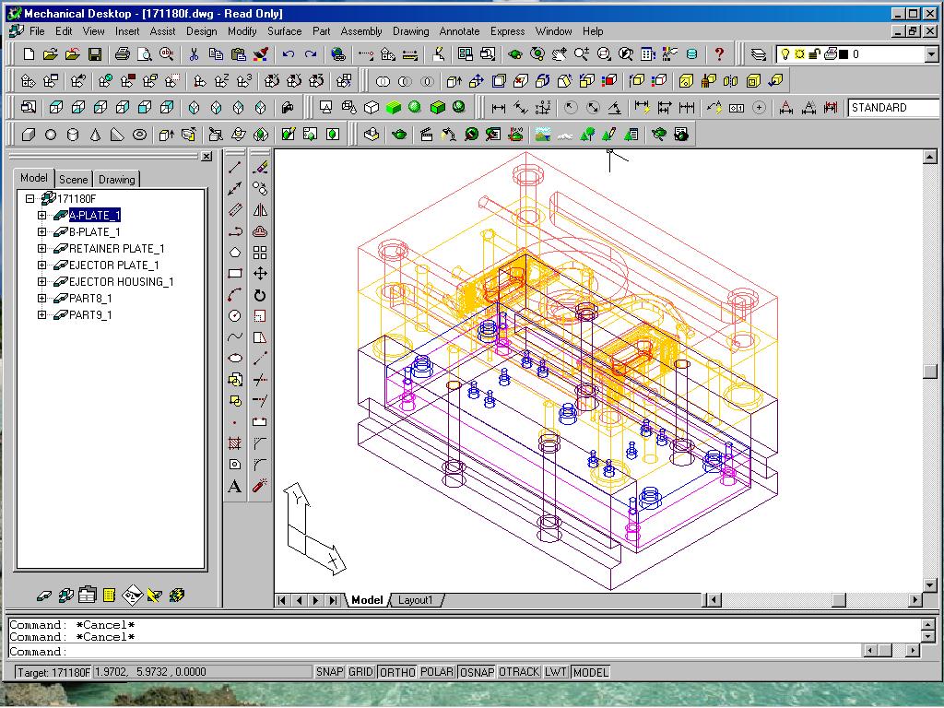
Task: Expand the A-PLATE_1 tree node
Action: (x=41, y=215)
